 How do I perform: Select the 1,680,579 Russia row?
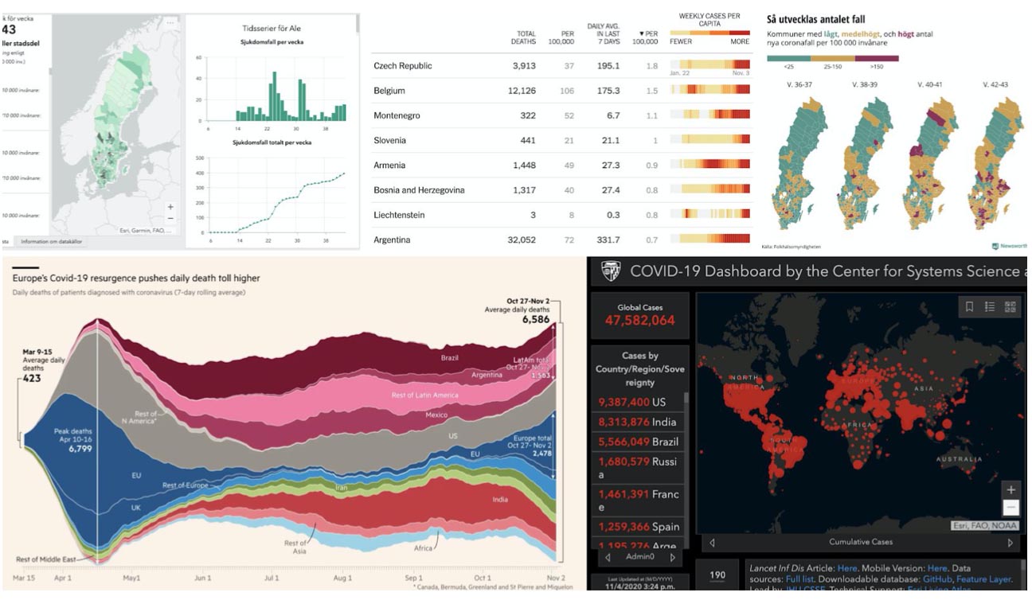pos(638,468)
